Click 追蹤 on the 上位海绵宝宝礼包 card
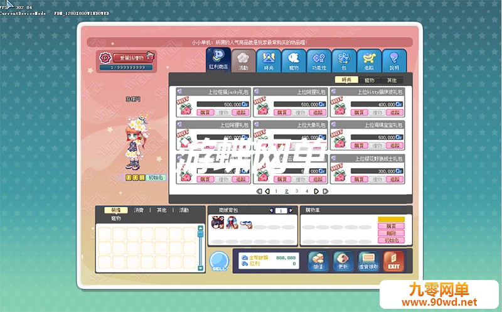This screenshot has height=312, width=502. [x=395, y=146]
